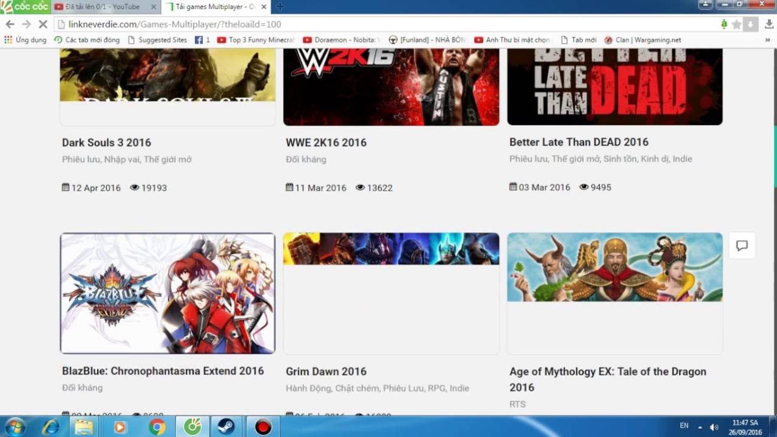Click the 03 Mar 2016 date text
Viewport: 777px width, 437px height.
tap(545, 188)
